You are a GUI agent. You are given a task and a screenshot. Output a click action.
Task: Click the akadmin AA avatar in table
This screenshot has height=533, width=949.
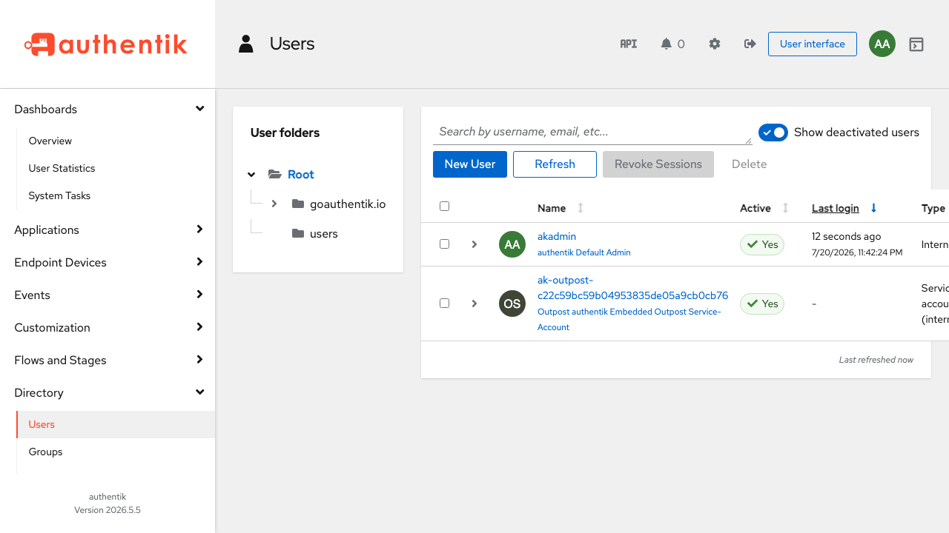pos(512,244)
